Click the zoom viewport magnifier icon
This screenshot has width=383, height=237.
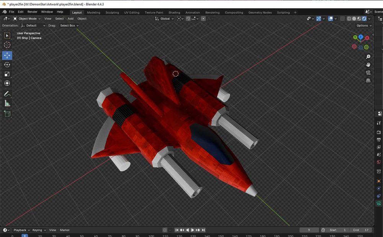tap(368, 57)
